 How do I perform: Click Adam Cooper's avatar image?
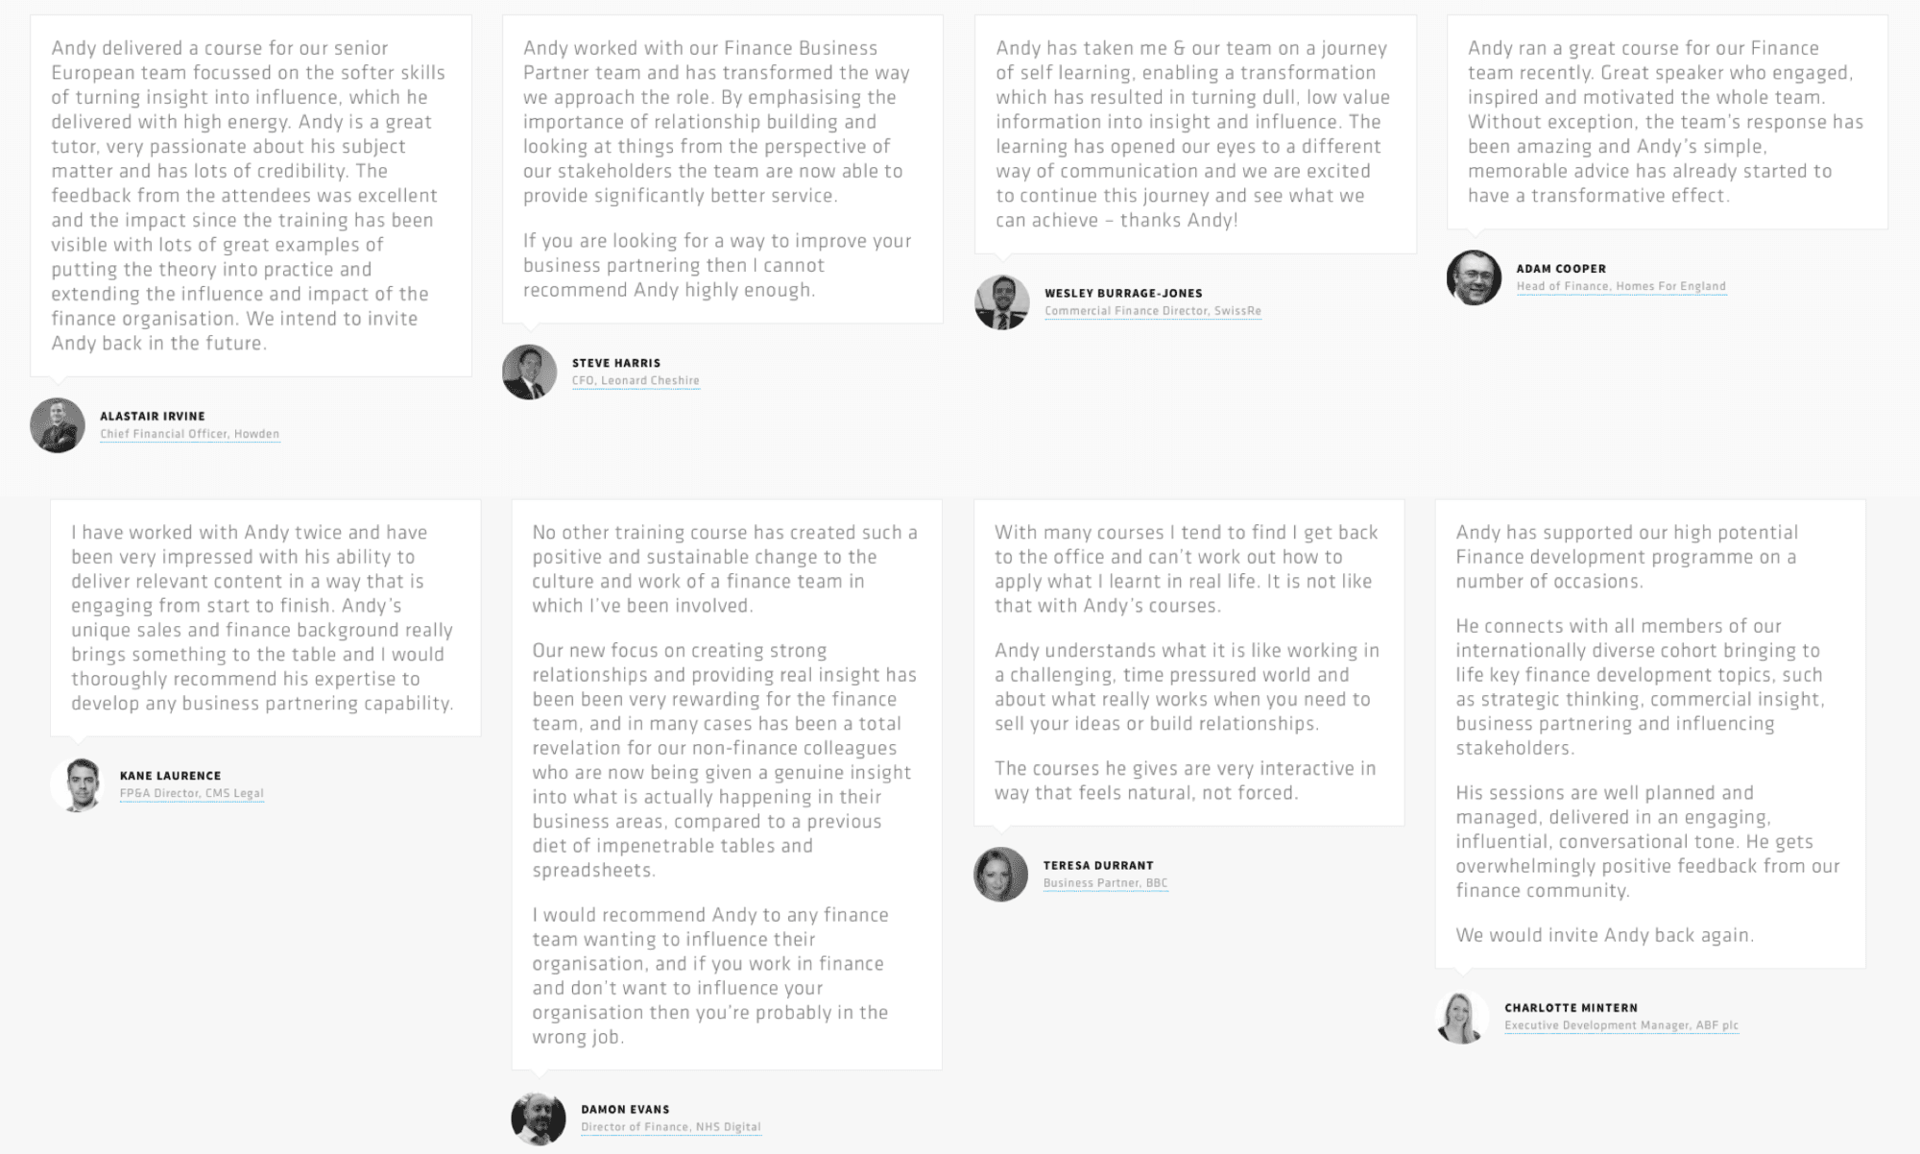coord(1474,277)
